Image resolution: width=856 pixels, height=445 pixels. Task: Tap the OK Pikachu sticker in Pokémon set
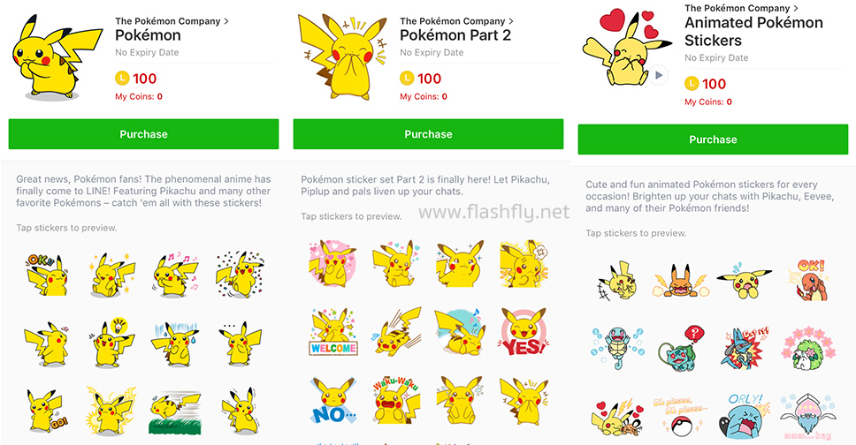click(x=48, y=275)
